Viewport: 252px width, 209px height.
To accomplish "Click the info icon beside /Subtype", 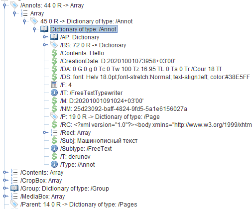I will (x=54, y=148).
